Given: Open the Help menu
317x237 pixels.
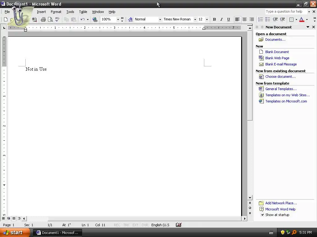Looking at the screenshot, I should (112, 12).
